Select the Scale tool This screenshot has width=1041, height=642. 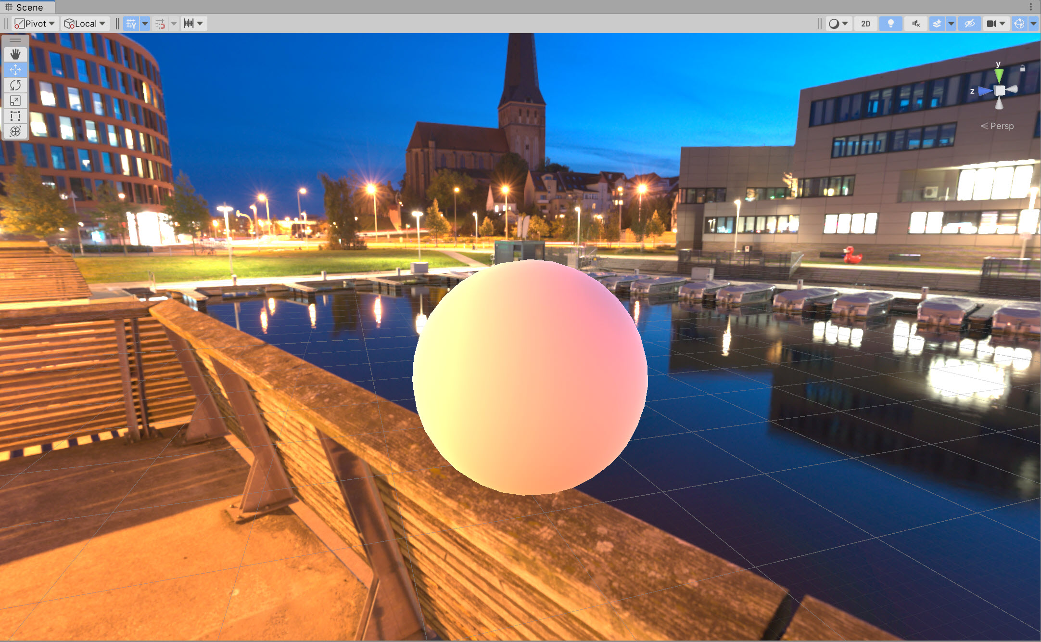pos(15,101)
